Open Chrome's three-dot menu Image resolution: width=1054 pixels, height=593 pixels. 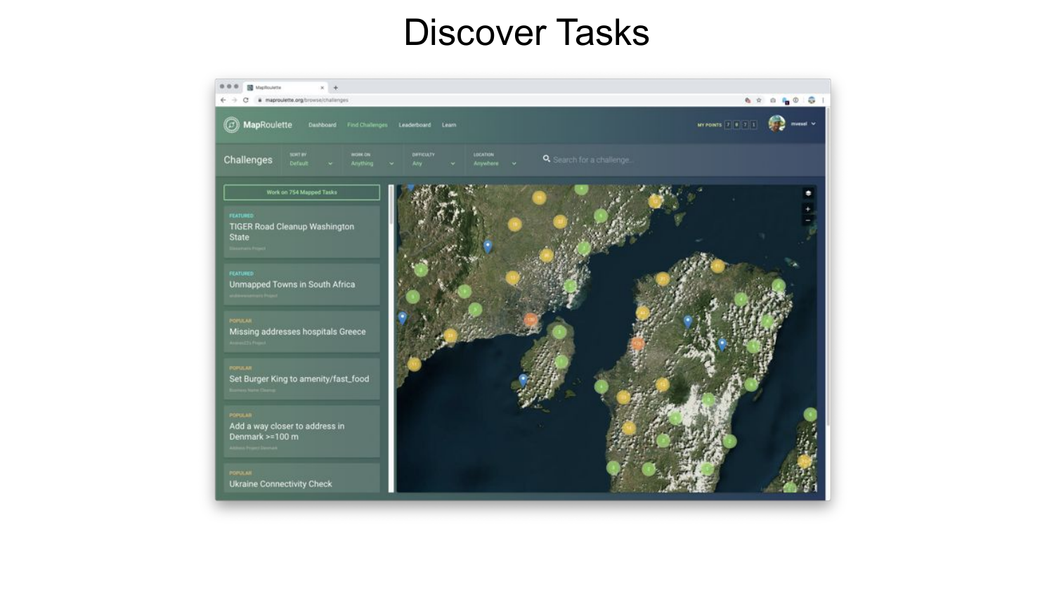823,100
